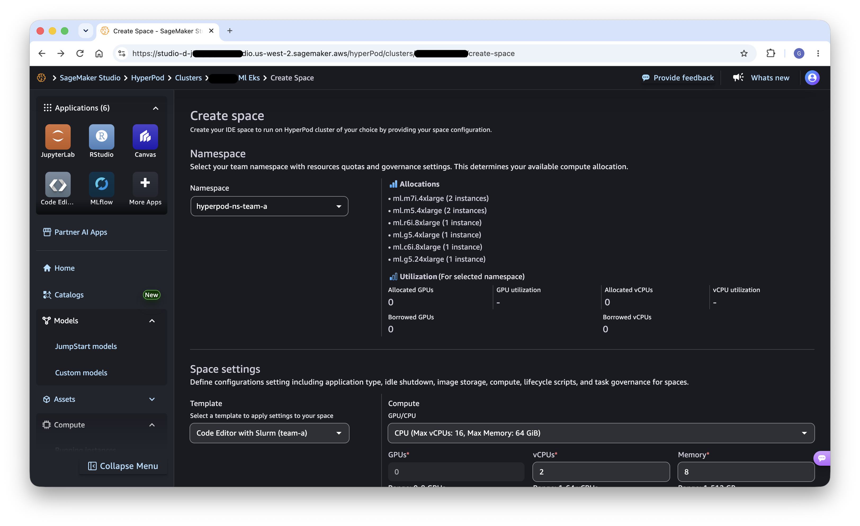This screenshot has height=526, width=860.
Task: Click the vCPUs input field
Action: pyautogui.click(x=601, y=472)
